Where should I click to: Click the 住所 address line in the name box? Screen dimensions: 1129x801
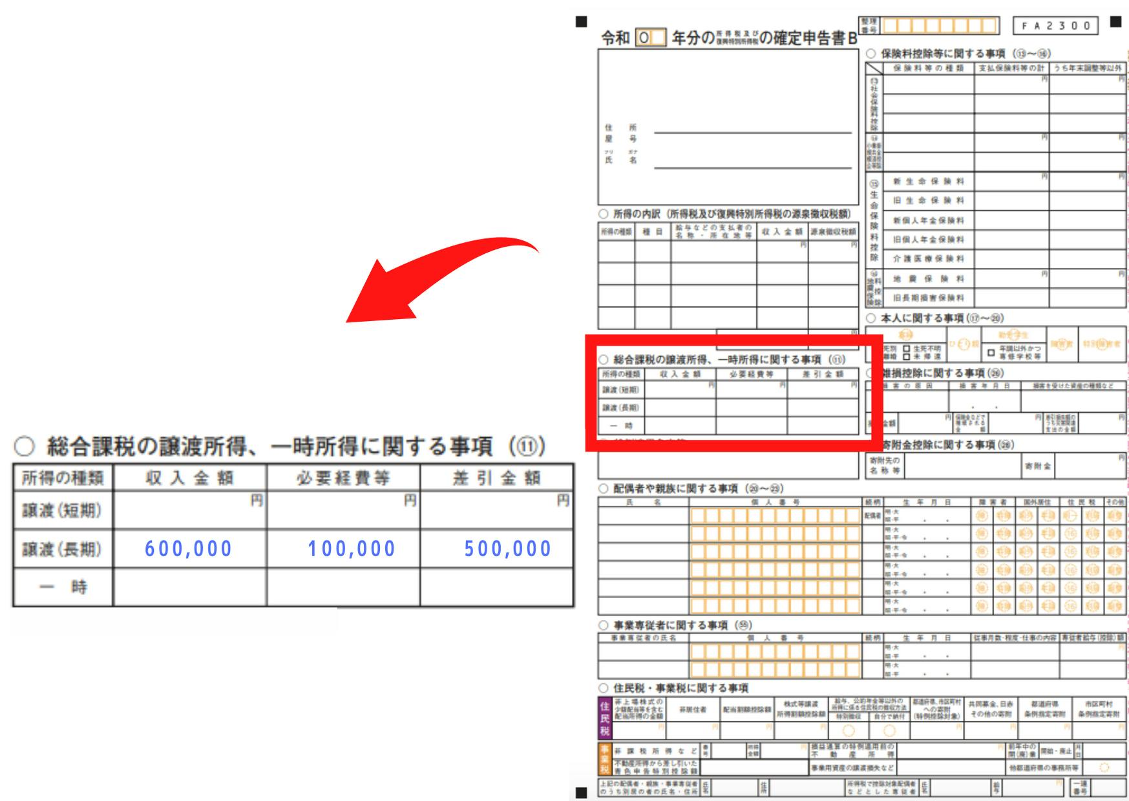coord(753,132)
